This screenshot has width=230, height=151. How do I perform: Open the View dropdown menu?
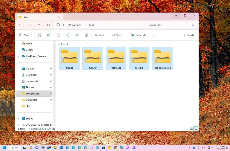coord(118,35)
